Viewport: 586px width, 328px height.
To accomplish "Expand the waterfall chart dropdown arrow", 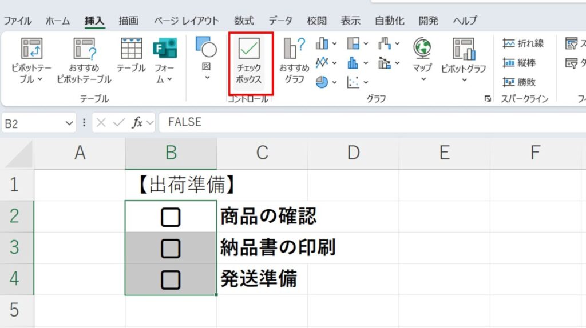I will click(x=397, y=44).
